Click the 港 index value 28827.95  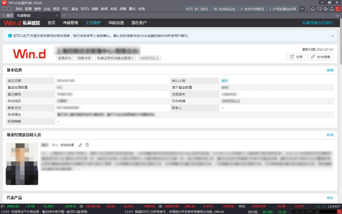click(x=171, y=206)
